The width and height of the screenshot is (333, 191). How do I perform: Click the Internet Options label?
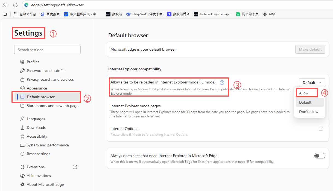pos(124,129)
